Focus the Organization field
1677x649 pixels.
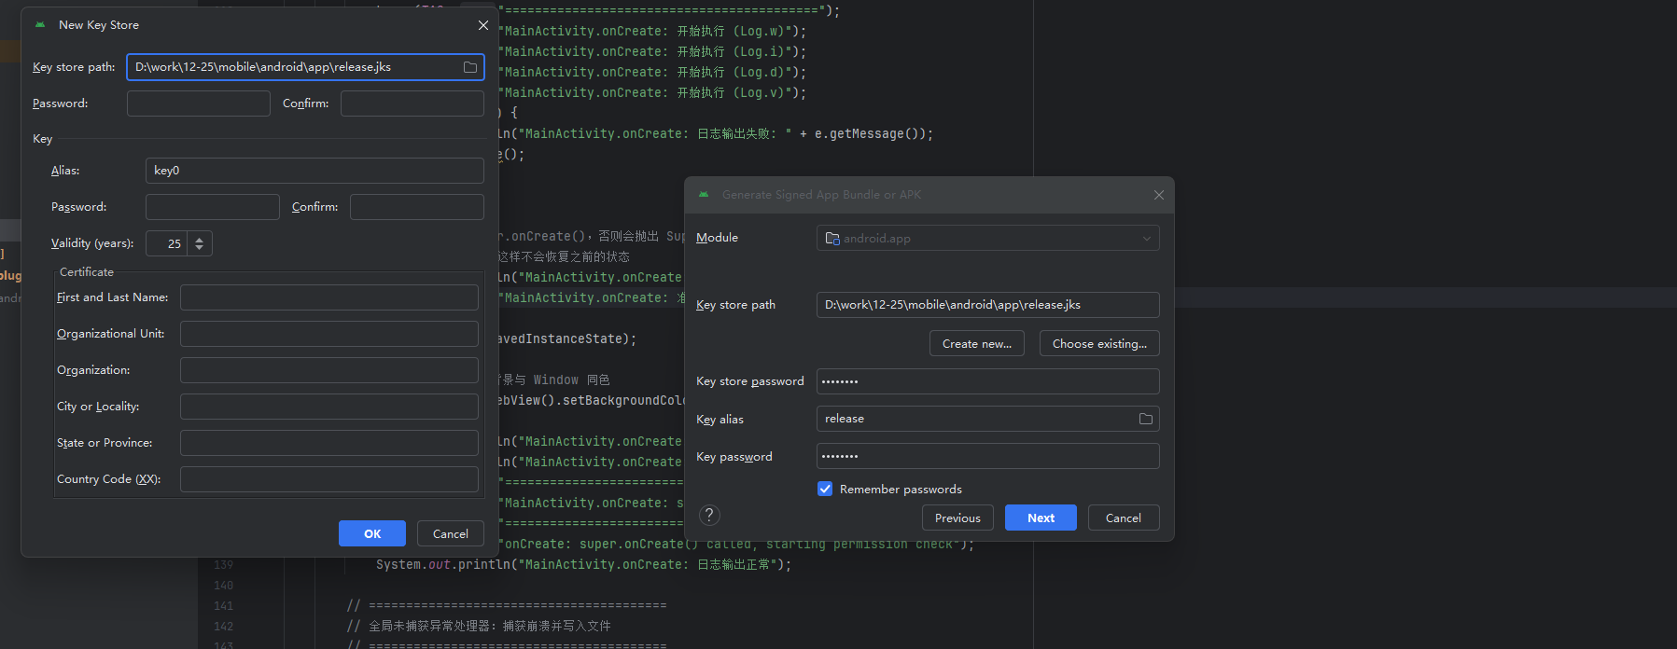(x=329, y=370)
